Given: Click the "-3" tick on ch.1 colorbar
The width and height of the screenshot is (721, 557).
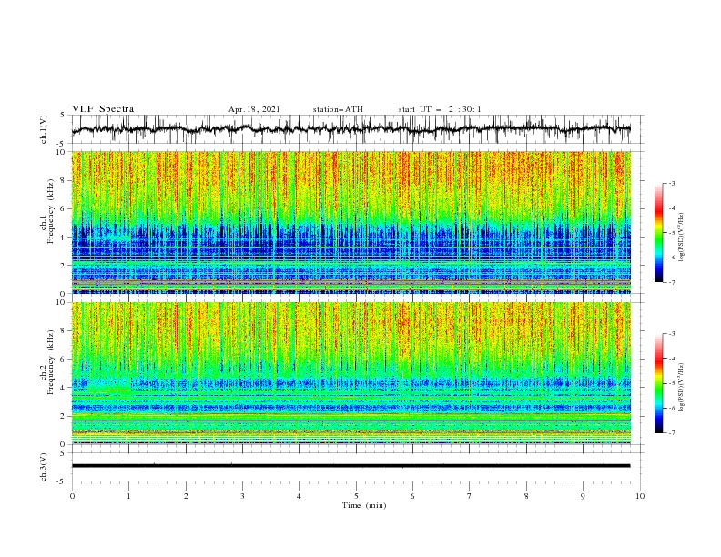Looking at the screenshot, I should coord(672,183).
